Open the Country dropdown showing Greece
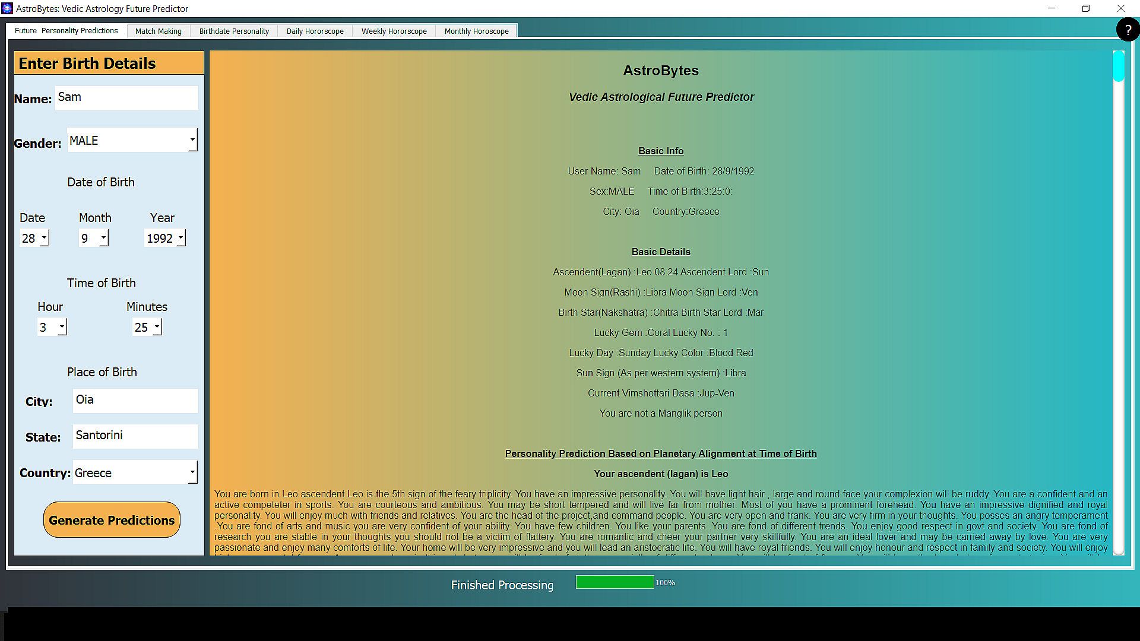This screenshot has width=1140, height=641. [192, 472]
